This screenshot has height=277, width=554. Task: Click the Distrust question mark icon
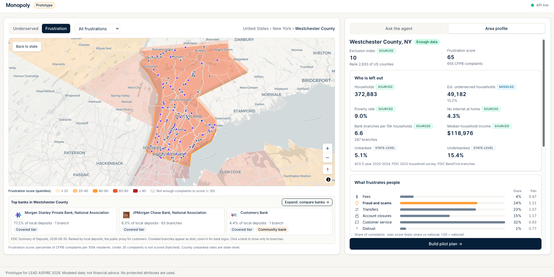(357, 229)
